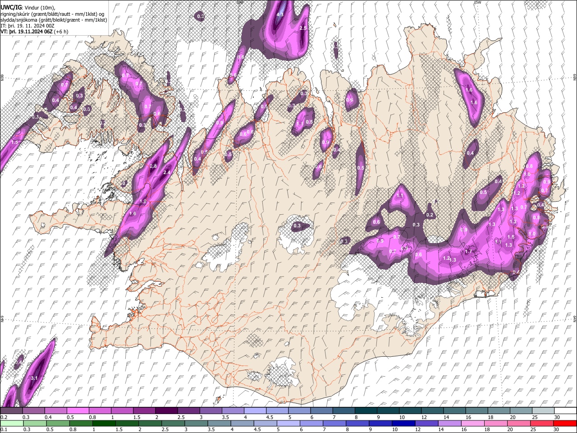Image resolution: width=577 pixels, height=433 pixels.
Task: Click the 1.7 precipitation value on the map
Action: 468,252
